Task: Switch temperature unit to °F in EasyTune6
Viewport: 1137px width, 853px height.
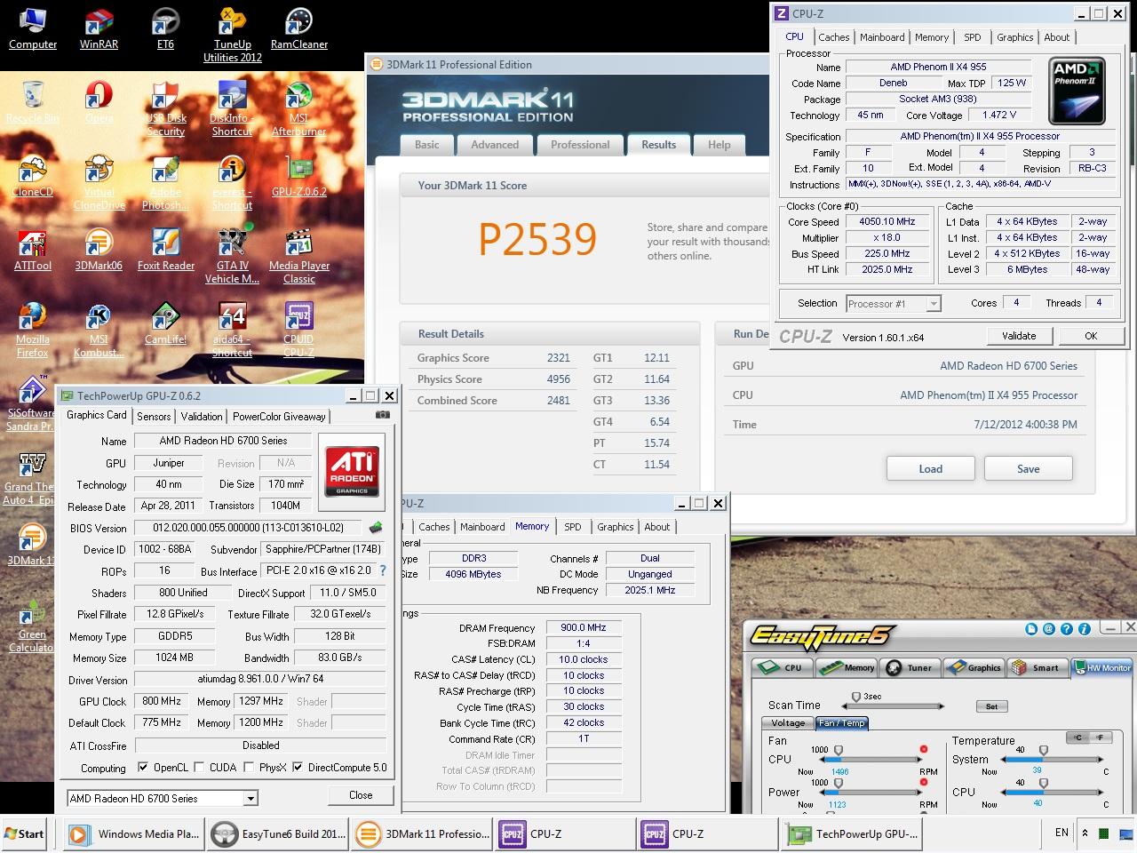Action: click(x=1100, y=737)
